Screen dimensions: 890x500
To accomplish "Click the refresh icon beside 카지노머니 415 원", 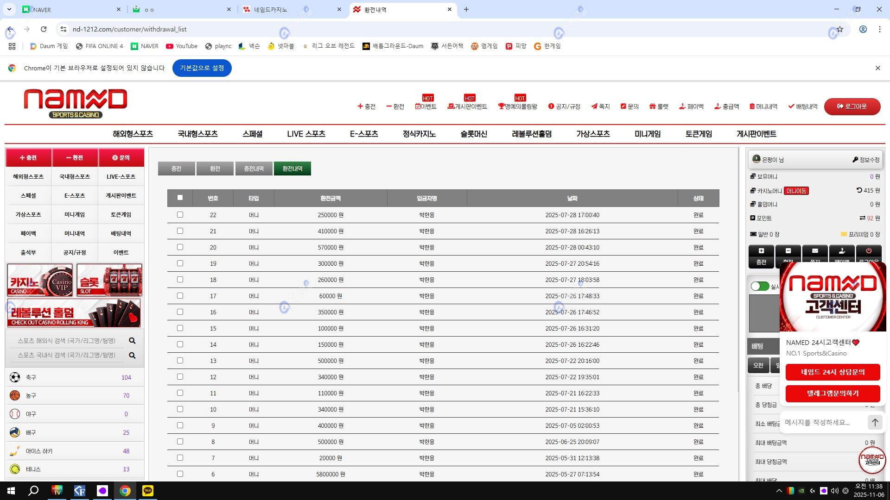I will pos(859,190).
